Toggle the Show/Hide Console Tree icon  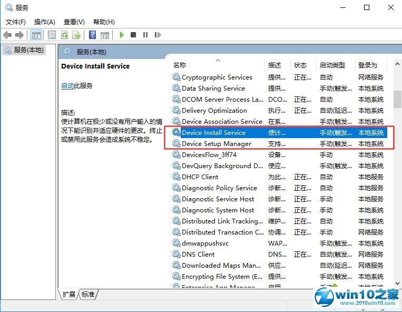36,35
